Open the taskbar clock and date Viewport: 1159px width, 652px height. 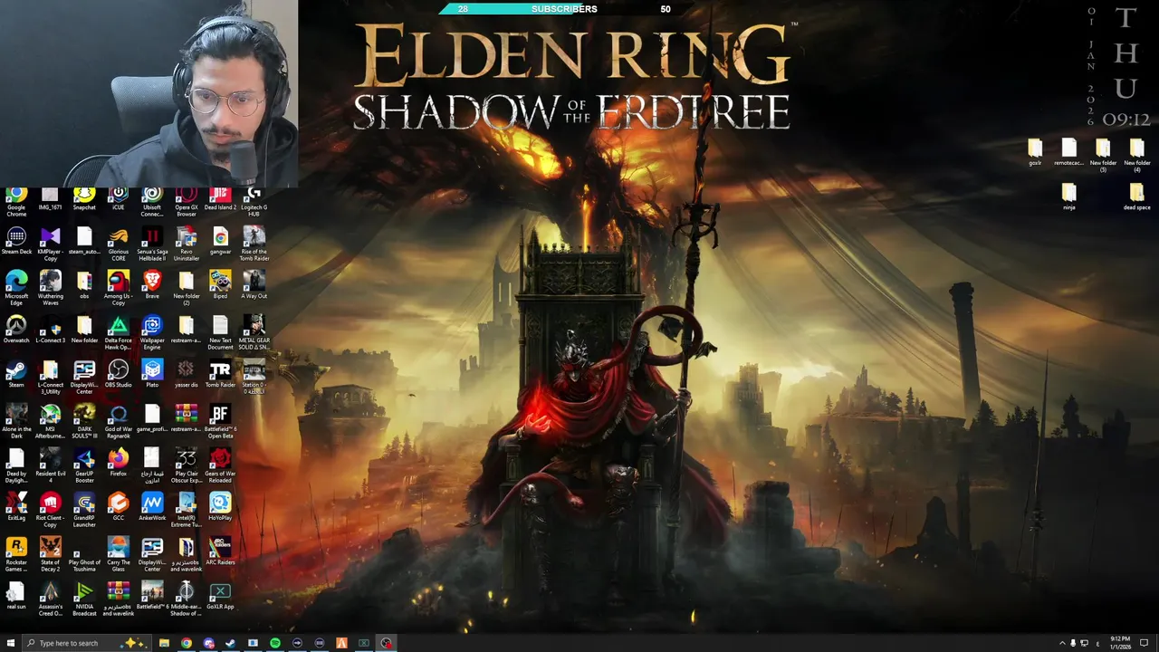point(1122,643)
